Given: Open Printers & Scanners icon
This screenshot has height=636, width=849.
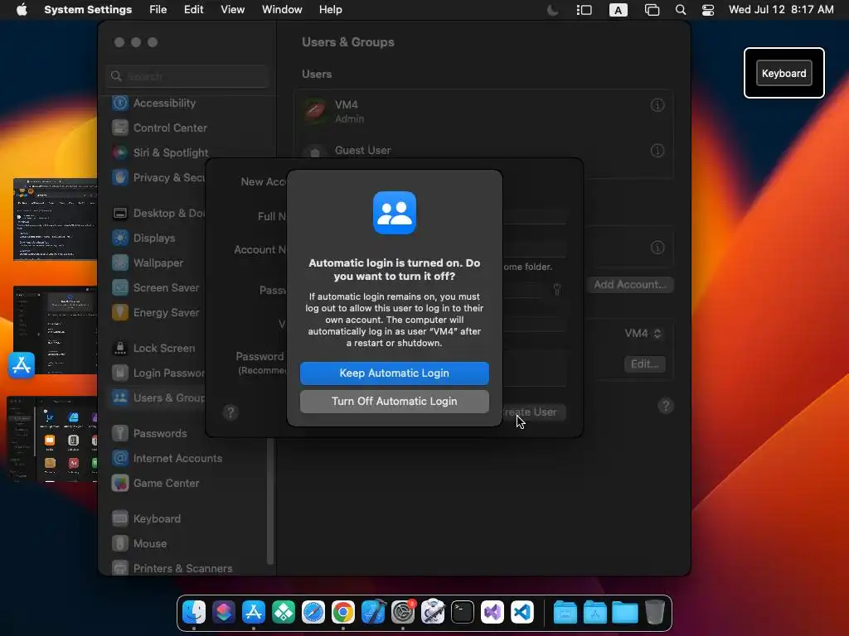Looking at the screenshot, I should 120,568.
